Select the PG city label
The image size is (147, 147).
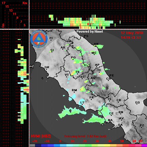[73, 57]
